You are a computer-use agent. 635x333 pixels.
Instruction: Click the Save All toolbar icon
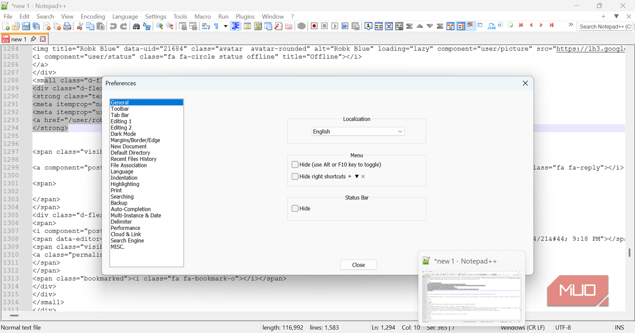click(x=36, y=26)
